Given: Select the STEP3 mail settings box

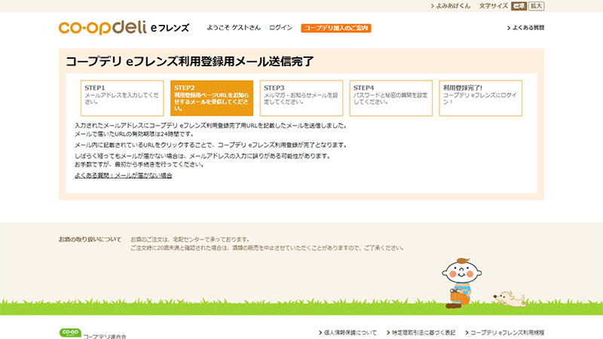Looking at the screenshot, I should click(x=301, y=98).
